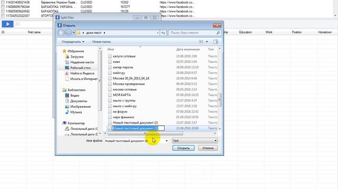The height and width of the screenshot is (190, 338).
Task: Open the view options dropdown arrow
Action: point(206,42)
